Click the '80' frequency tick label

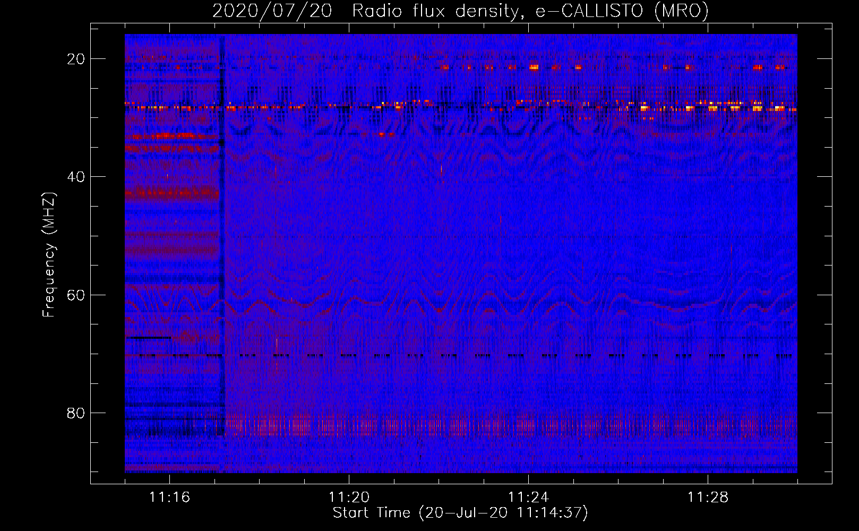(x=76, y=413)
